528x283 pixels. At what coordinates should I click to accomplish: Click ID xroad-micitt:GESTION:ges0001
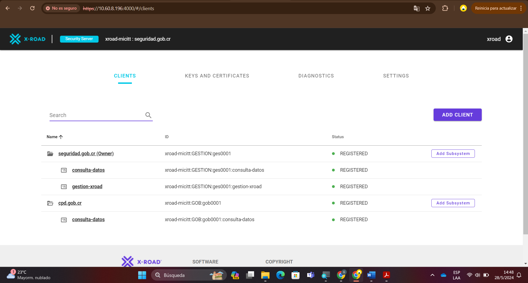198,154
